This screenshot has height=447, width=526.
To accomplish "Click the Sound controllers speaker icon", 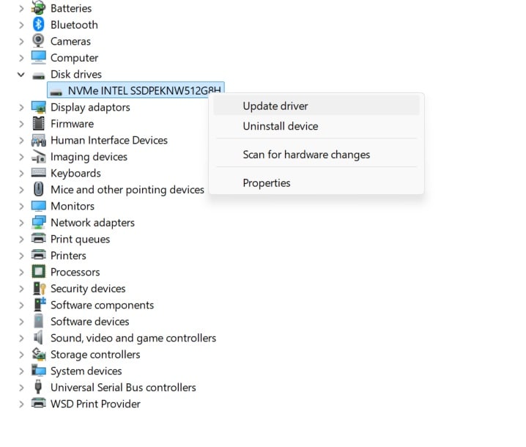I will pos(38,337).
